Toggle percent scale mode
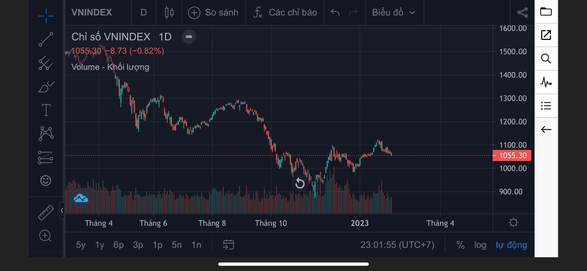This screenshot has width=587, height=271. (x=460, y=245)
